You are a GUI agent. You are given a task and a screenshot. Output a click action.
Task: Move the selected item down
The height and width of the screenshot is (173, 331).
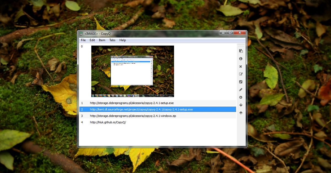[241, 105]
